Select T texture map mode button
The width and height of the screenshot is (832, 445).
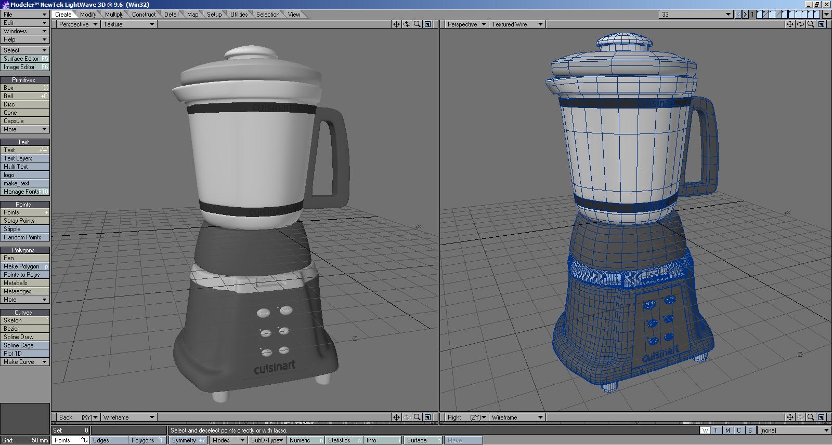pyautogui.click(x=716, y=430)
